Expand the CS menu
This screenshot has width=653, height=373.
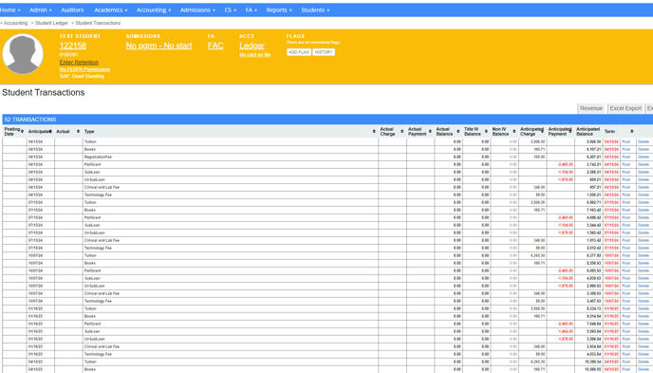[231, 10]
